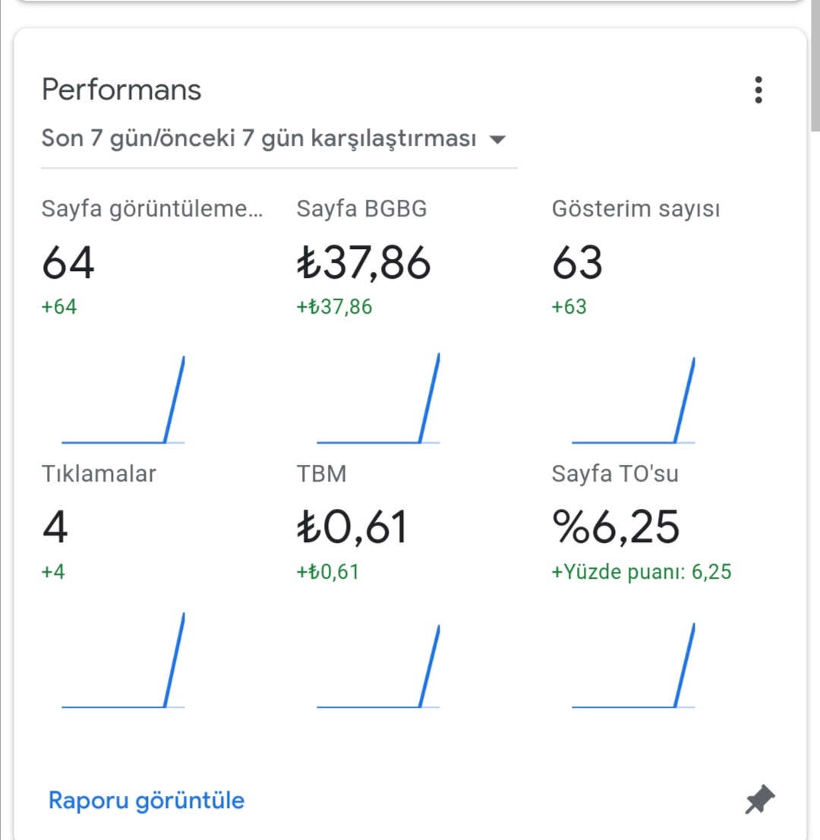Image resolution: width=820 pixels, height=840 pixels.
Task: Select the Gösterim sayısı value 63
Action: [577, 263]
